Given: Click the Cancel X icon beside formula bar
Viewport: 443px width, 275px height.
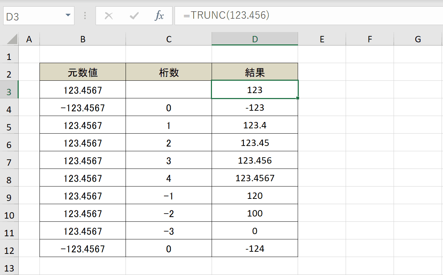Looking at the screenshot, I should tap(109, 16).
